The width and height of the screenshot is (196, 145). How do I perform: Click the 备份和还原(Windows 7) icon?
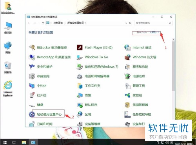pos(80,67)
